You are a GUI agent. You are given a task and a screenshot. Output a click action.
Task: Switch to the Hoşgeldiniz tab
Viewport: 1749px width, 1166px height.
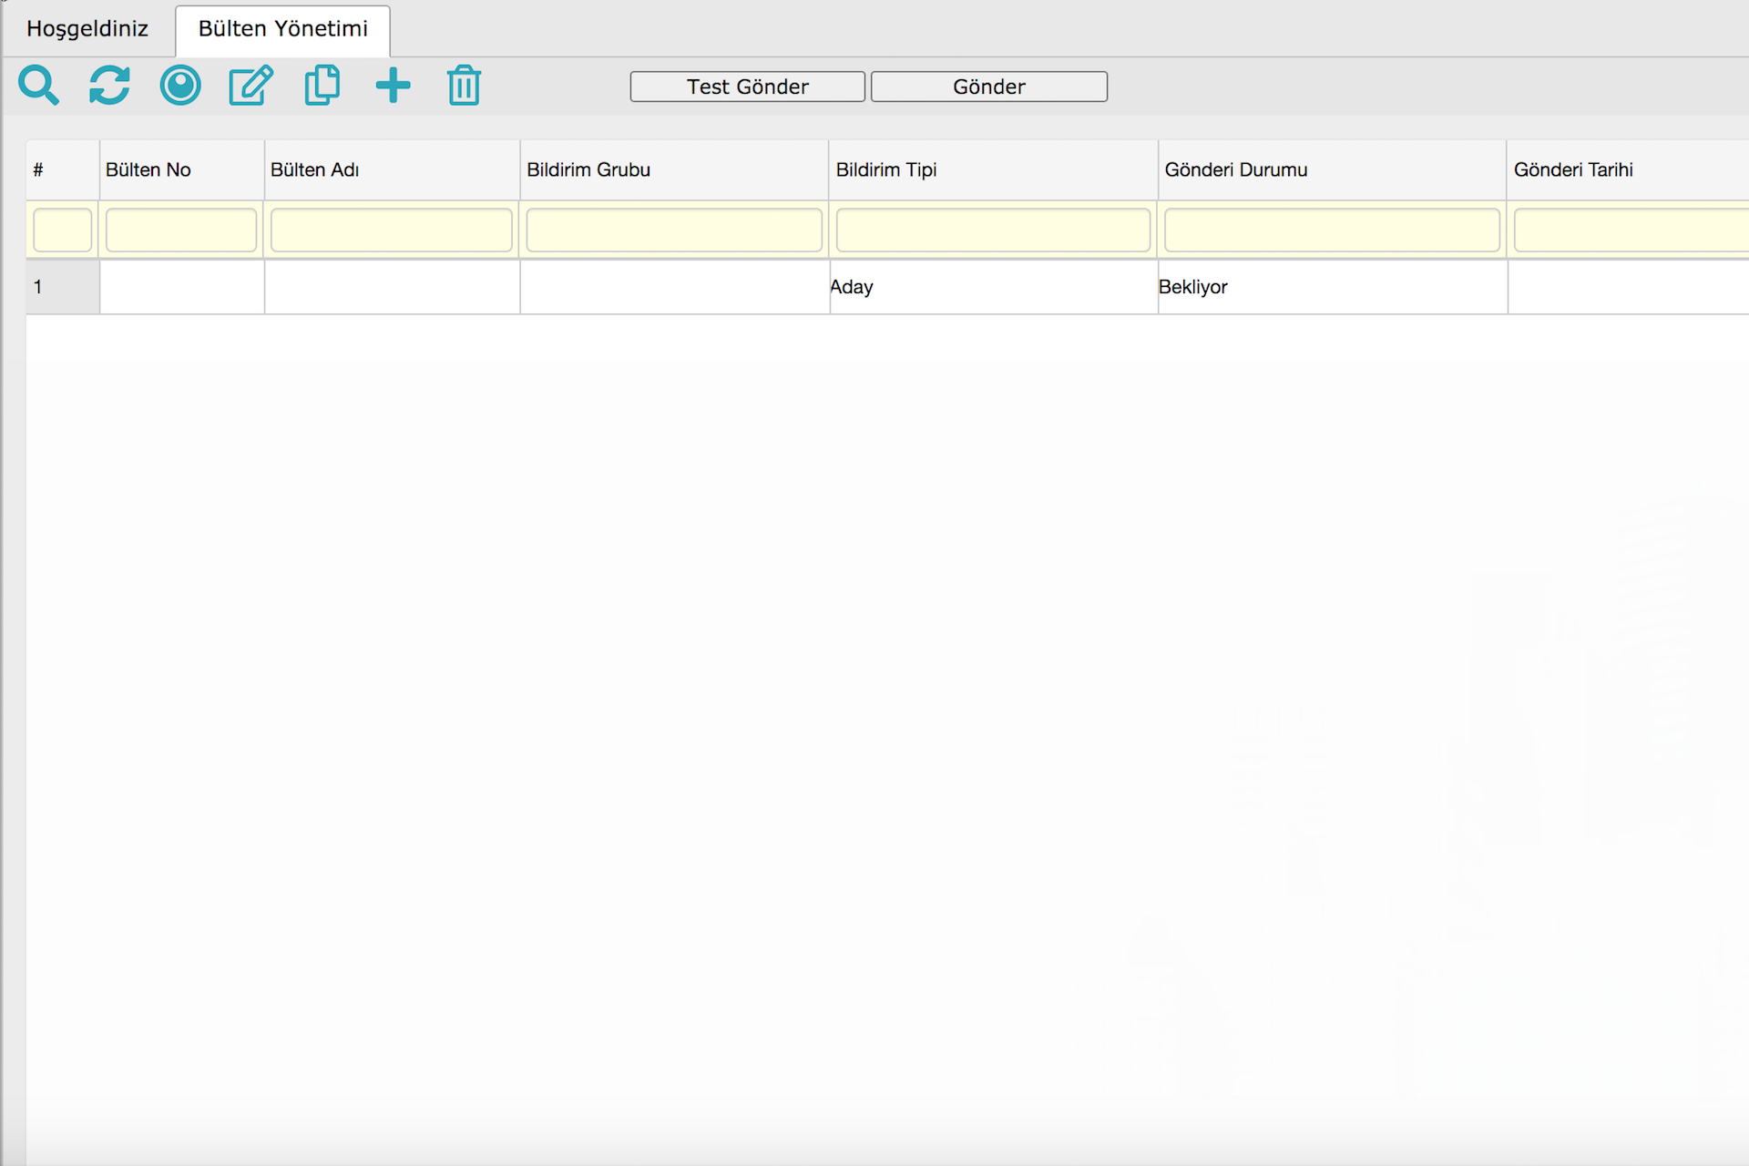pyautogui.click(x=87, y=29)
